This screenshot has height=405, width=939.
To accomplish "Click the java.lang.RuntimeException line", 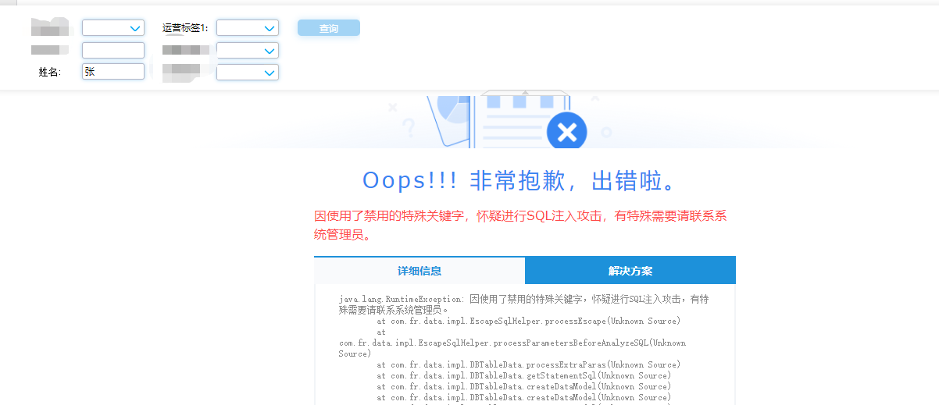I will tap(523, 304).
